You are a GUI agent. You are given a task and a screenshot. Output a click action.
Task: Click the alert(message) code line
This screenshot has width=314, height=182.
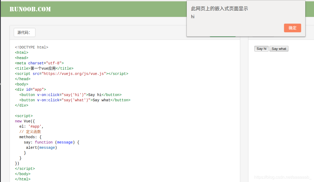pos(42,148)
